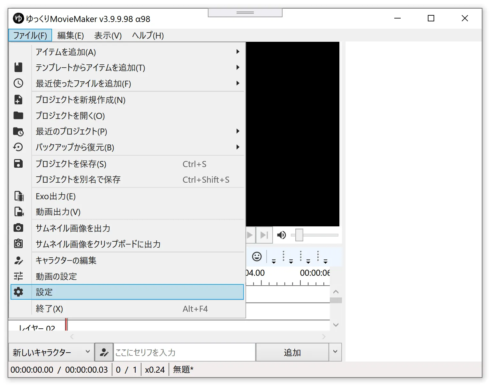
Task: Minimize the YukkuriMovieMaker window
Action: [397, 18]
